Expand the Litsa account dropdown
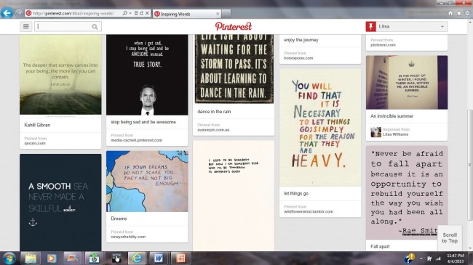Screen dimensions: 473x265 pyautogui.click(x=442, y=26)
